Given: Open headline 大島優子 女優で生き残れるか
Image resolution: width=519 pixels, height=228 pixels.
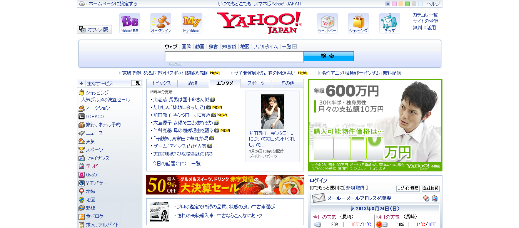Looking at the screenshot, I should coord(183,122).
